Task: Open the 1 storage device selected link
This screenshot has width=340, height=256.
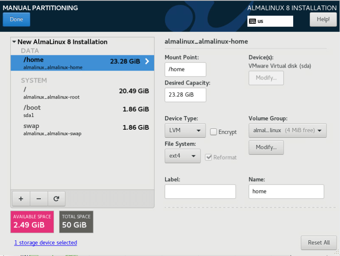Action: [46, 242]
